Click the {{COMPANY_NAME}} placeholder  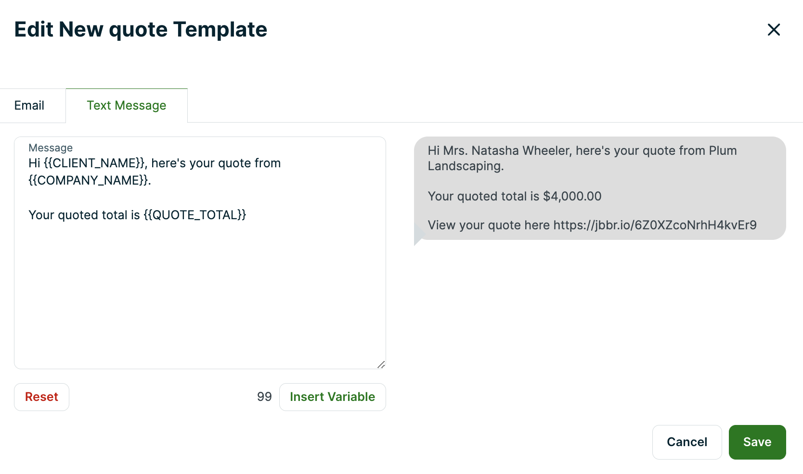(x=88, y=180)
